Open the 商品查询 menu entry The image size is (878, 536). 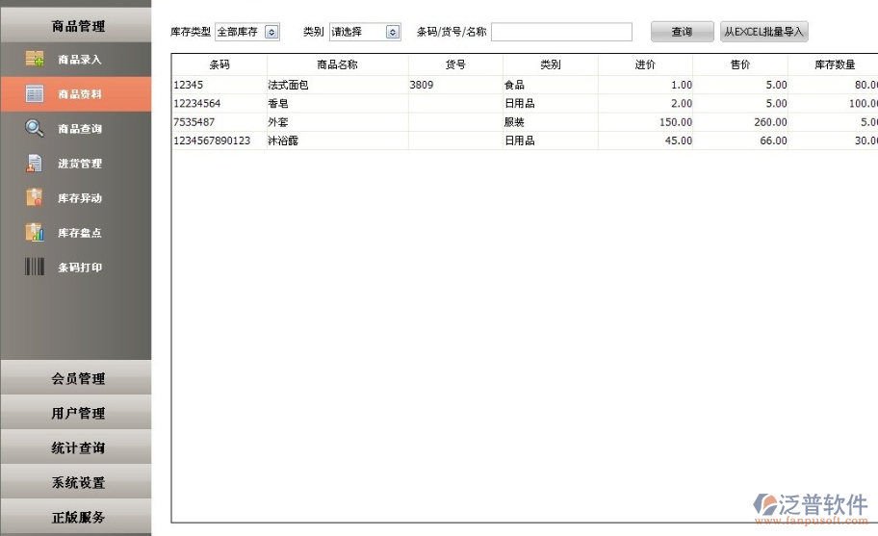point(76,129)
